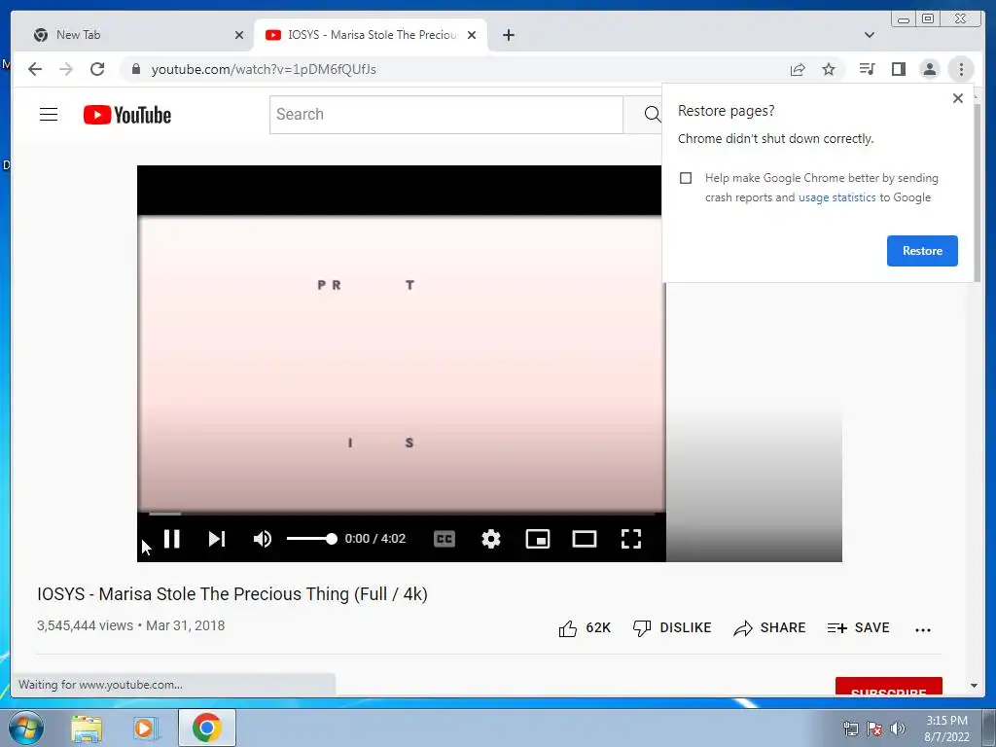Open Windows Explorer from the taskbar

tap(87, 729)
